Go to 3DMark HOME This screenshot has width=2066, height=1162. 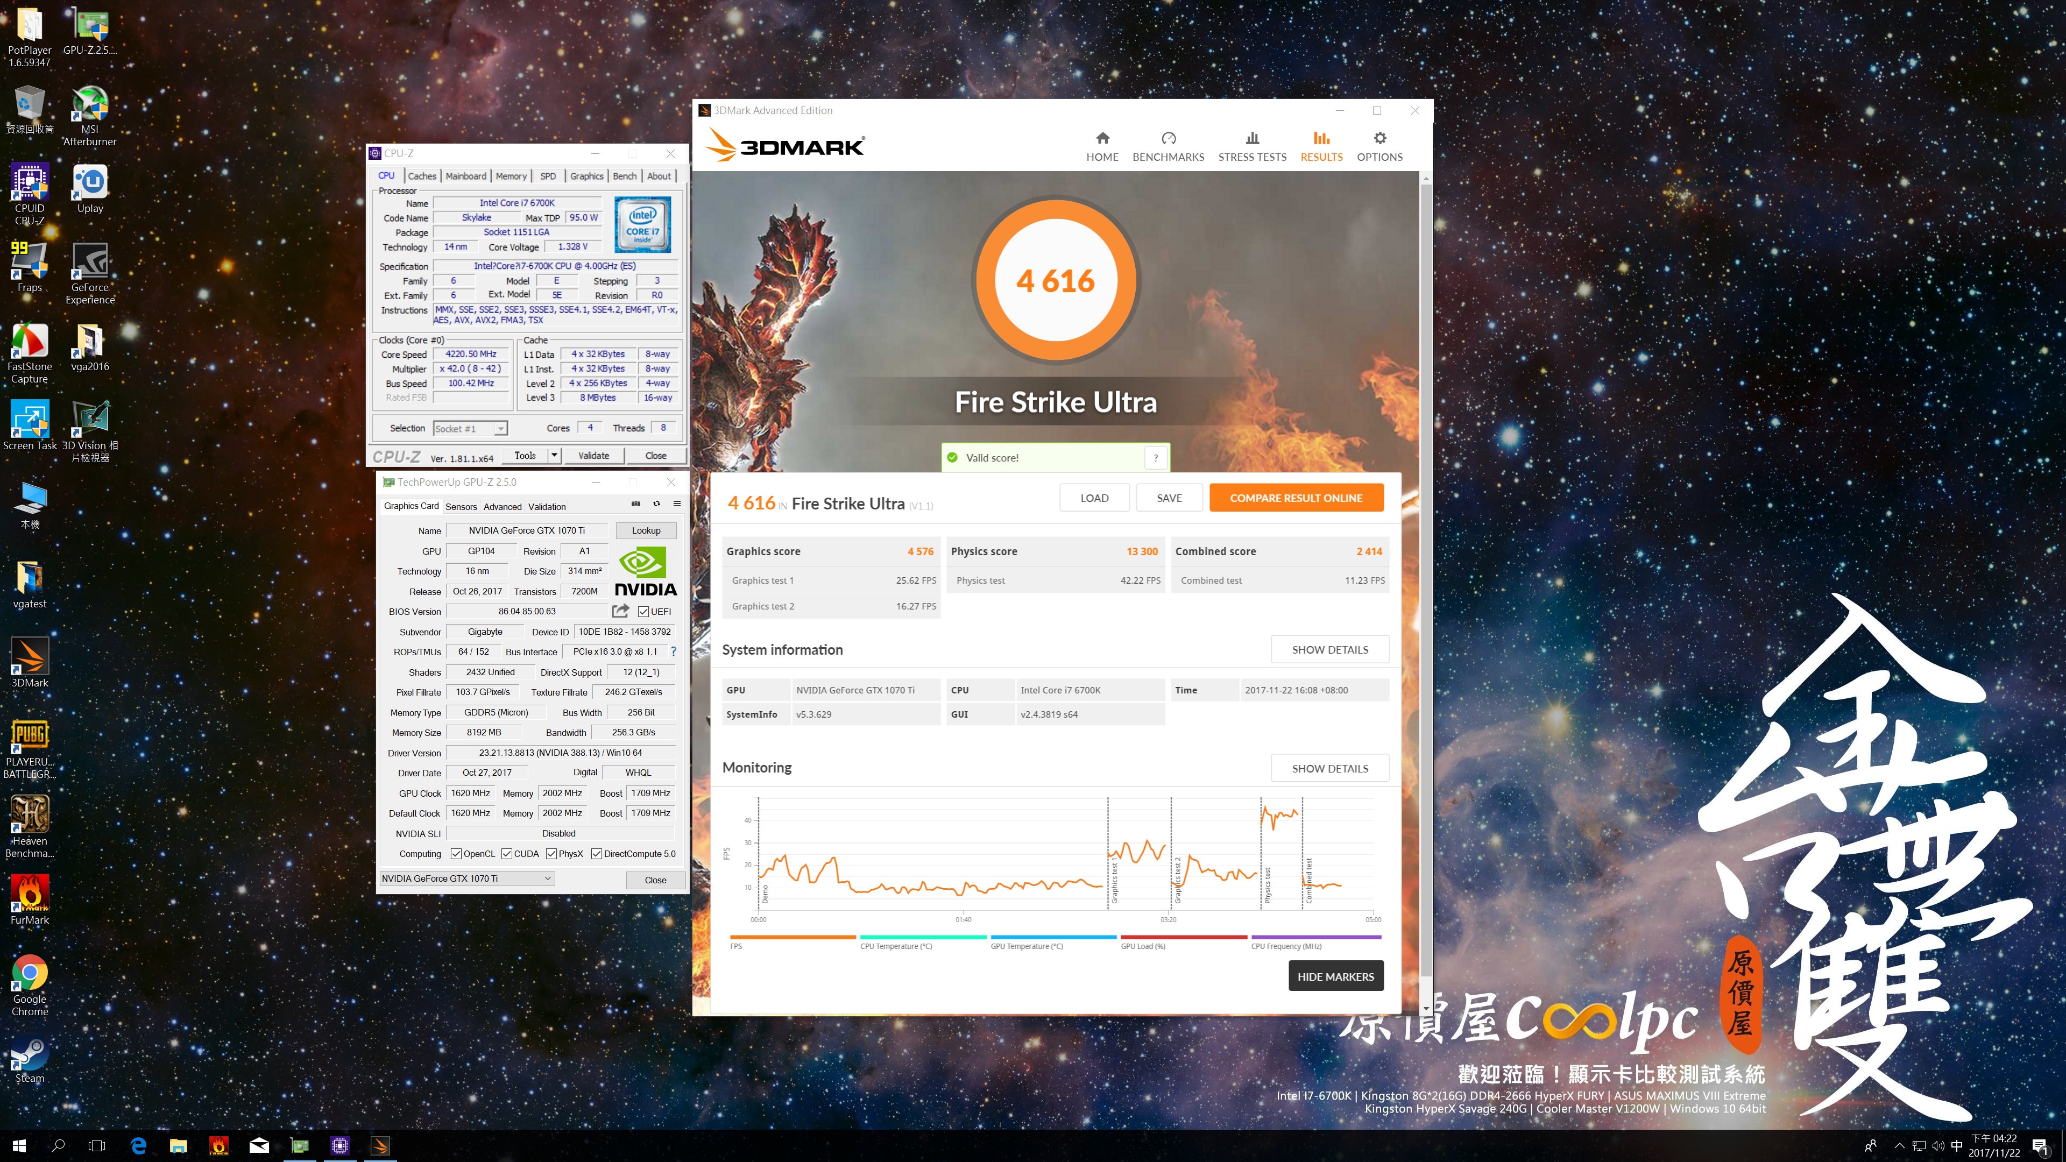(1102, 147)
